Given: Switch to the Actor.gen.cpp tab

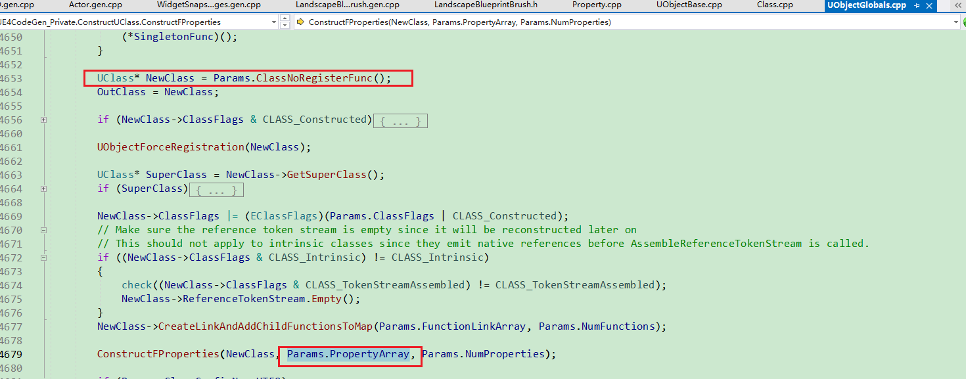Looking at the screenshot, I should [x=94, y=5].
